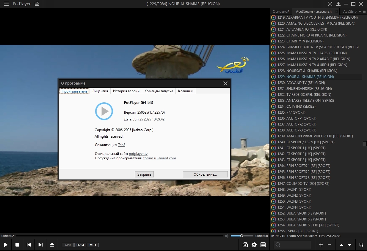This screenshot has width=367, height=251.
Task: Adjust the volume slider
Action: coord(242,236)
